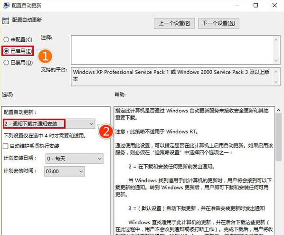
Task: Close the 配置自动更新 window
Action: coord(275,5)
